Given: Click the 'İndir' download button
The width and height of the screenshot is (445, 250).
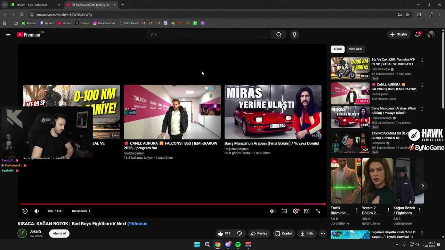Looking at the screenshot, I should coord(307,233).
